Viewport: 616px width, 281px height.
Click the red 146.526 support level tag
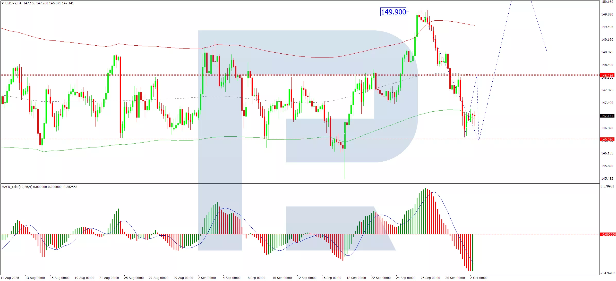607,139
